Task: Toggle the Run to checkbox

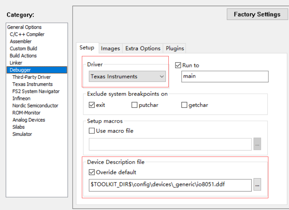Action: [x=178, y=66]
